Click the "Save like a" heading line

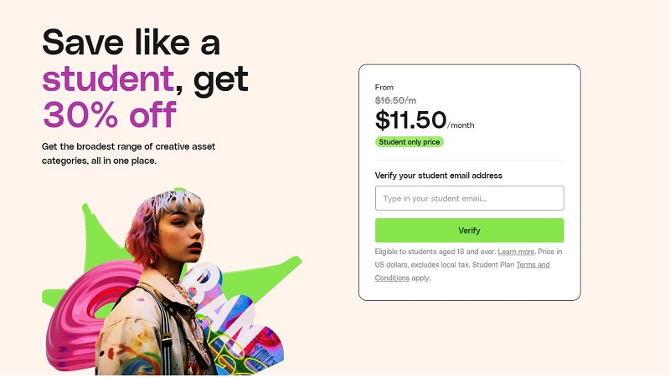131,42
